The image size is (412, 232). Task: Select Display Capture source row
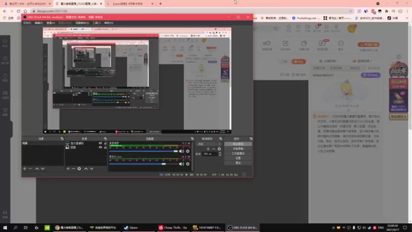pyautogui.click(x=86, y=143)
